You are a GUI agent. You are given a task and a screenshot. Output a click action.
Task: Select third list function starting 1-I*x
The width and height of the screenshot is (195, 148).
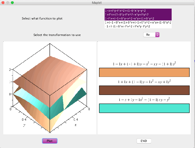point(138,18)
